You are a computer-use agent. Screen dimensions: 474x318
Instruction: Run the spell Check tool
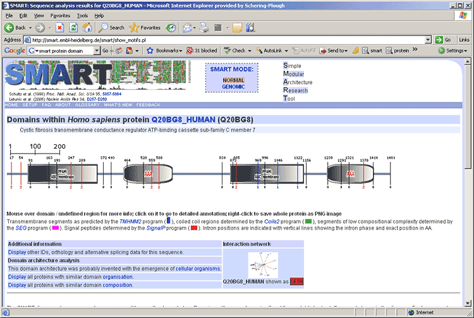coord(234,51)
